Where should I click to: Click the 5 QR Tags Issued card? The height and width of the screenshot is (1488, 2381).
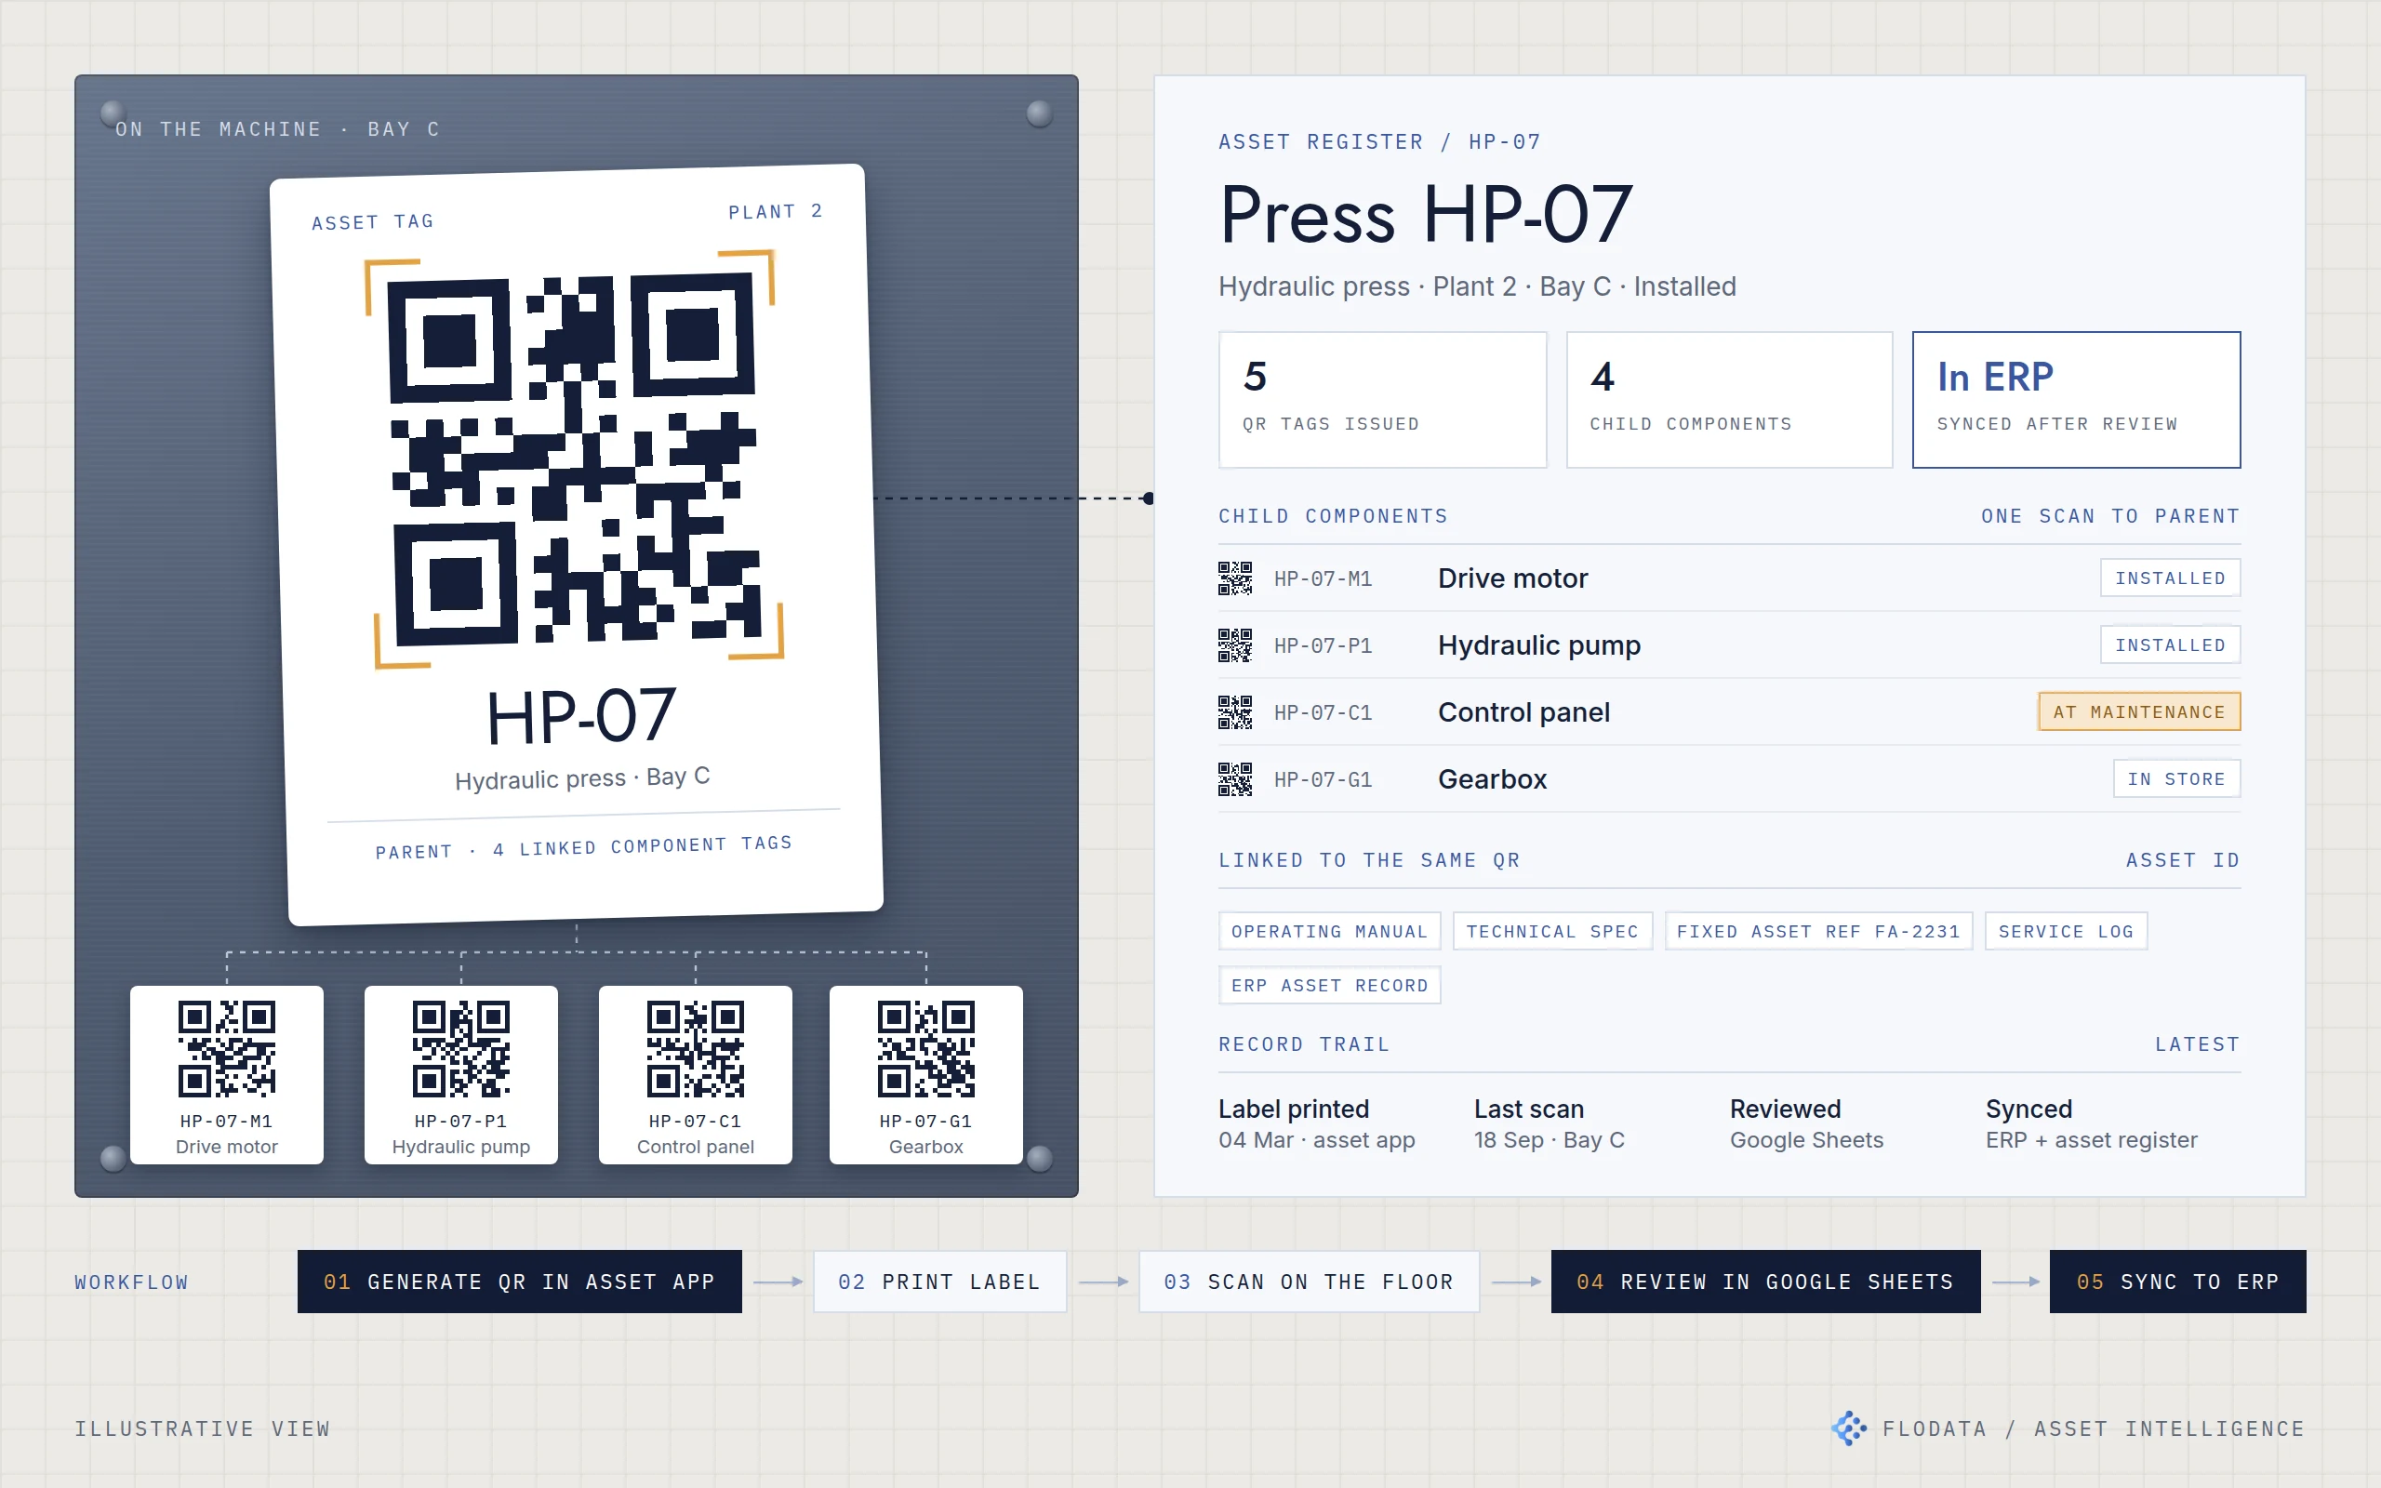[x=1382, y=400]
